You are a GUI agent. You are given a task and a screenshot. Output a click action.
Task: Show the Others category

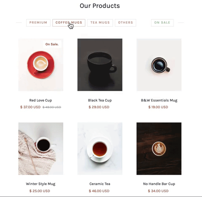125,23
